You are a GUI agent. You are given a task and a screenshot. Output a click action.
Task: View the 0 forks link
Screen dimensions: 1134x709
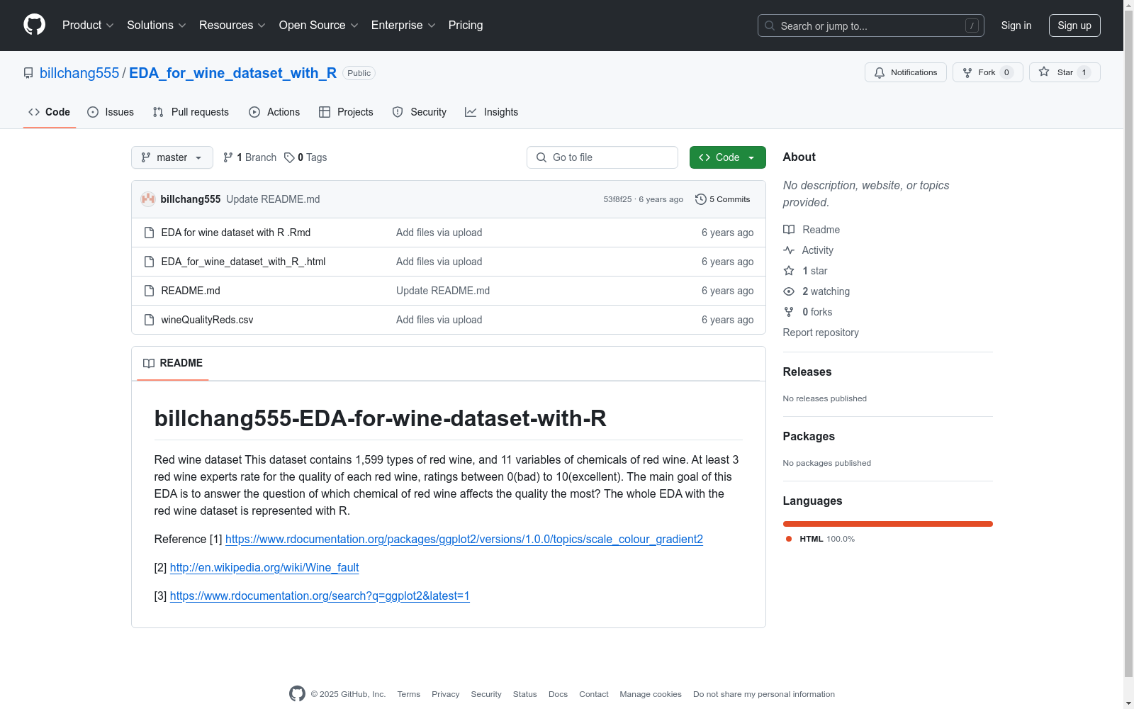(x=808, y=312)
